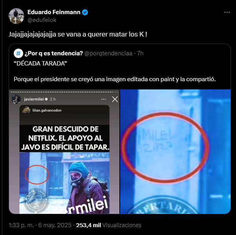Click the javiermilei verified checkmark icon
This screenshot has width=236, height=235.
point(46,99)
